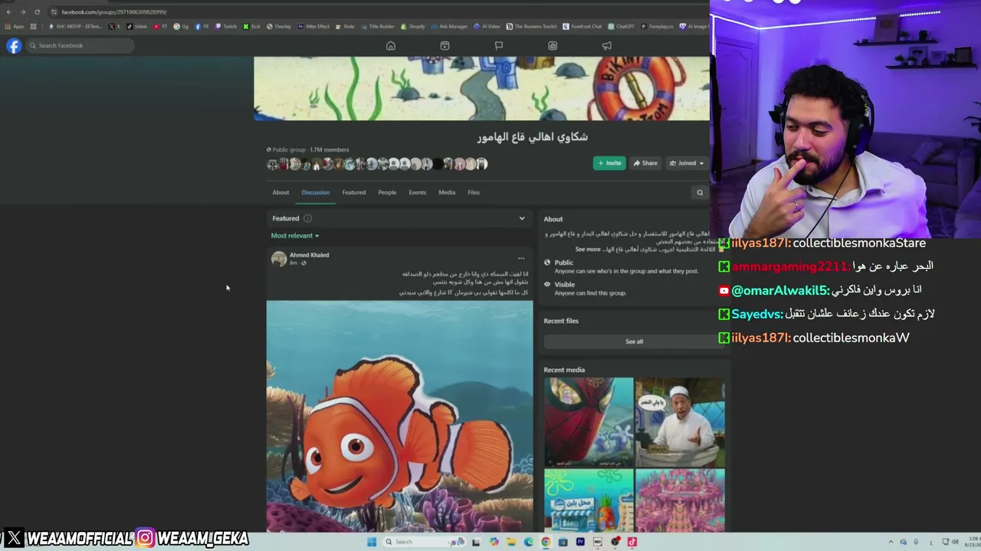The height and width of the screenshot is (551, 981).
Task: Reload the browser page
Action: [x=37, y=11]
